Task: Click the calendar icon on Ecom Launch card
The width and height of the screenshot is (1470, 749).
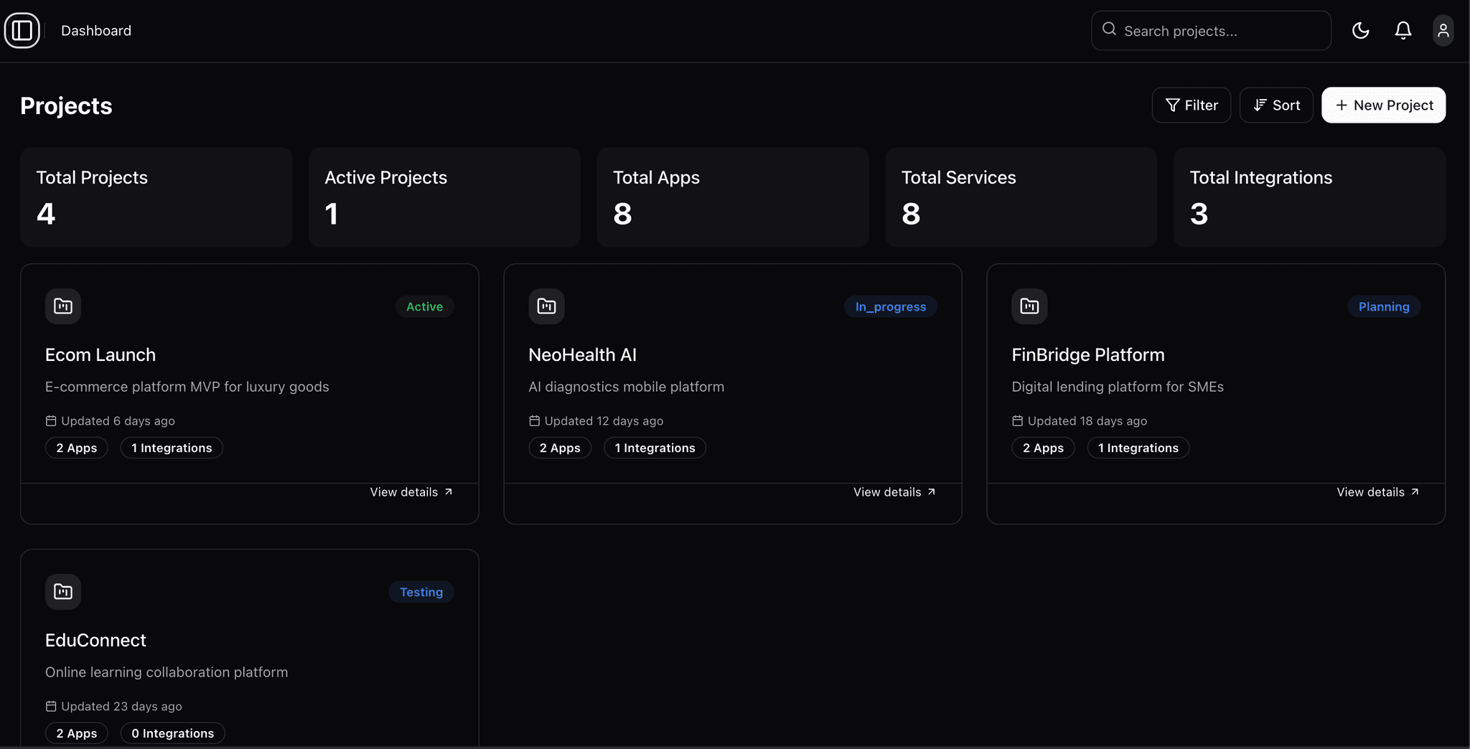Action: (x=51, y=420)
